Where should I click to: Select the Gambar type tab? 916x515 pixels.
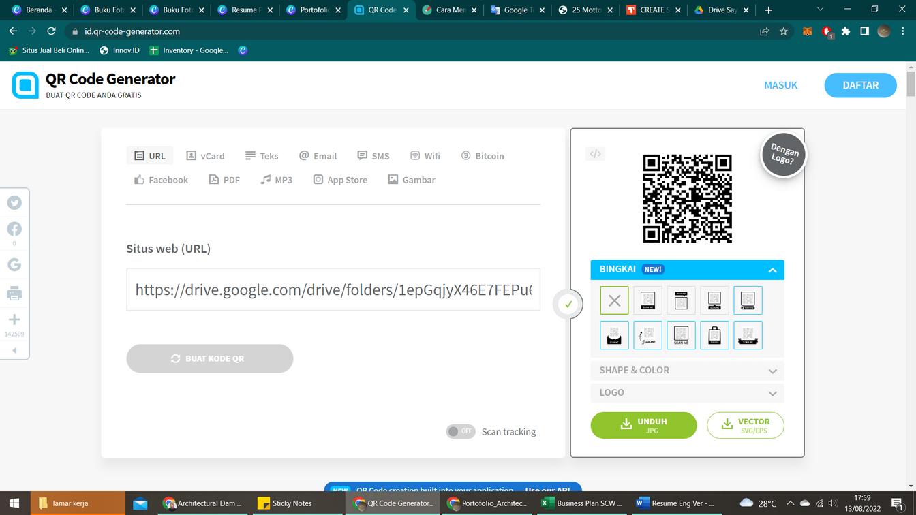(x=412, y=180)
